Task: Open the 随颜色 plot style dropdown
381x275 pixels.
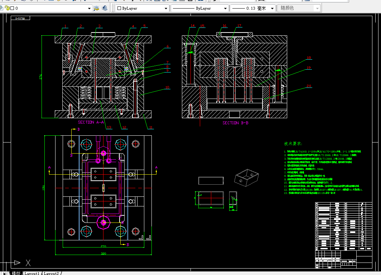Action: click(x=317, y=8)
